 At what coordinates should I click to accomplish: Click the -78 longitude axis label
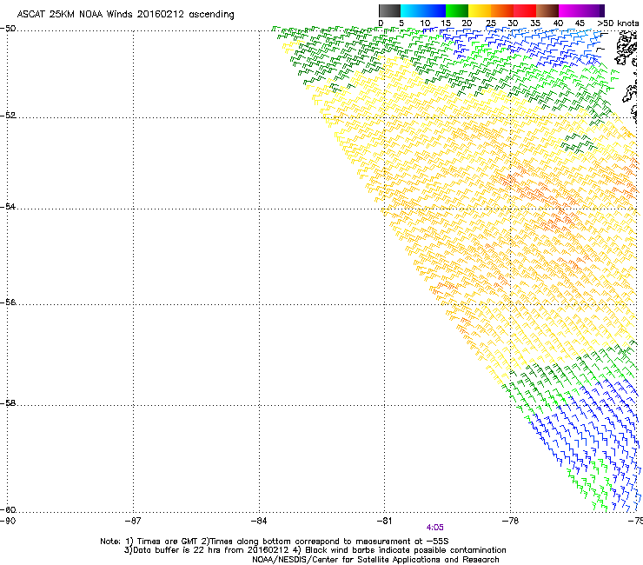(511, 521)
